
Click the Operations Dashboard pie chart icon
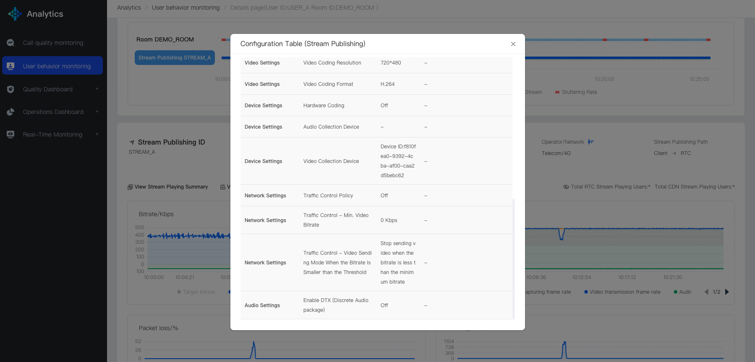pos(10,112)
